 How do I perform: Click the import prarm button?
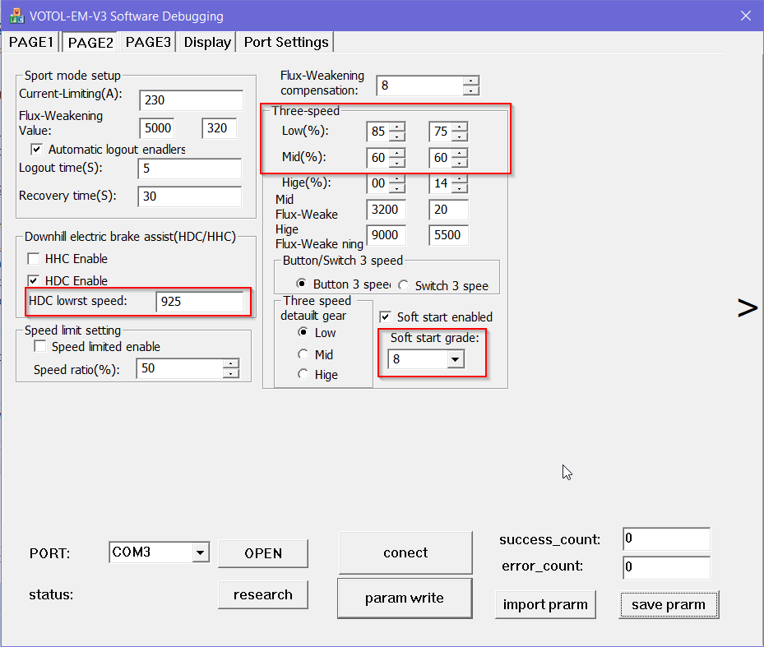click(x=545, y=605)
